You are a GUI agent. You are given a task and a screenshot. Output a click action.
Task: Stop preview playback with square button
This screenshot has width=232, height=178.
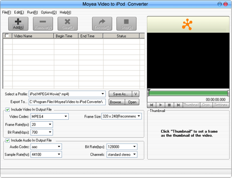click(x=169, y=105)
